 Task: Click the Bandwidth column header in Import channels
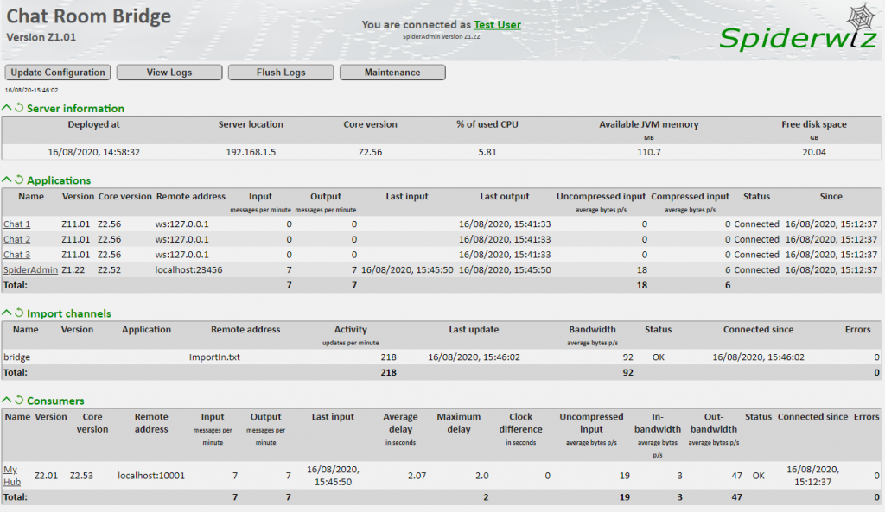(592, 329)
